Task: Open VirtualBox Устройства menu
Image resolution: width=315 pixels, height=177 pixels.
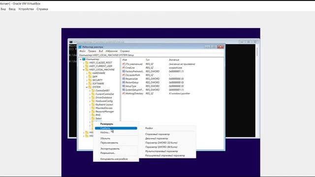Action: (x=26, y=9)
